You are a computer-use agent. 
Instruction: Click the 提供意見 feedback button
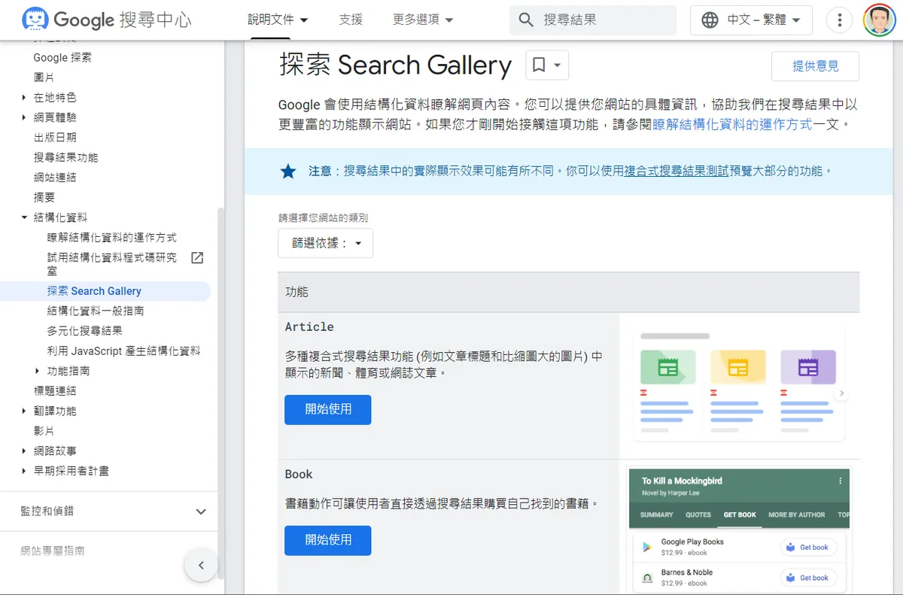pyautogui.click(x=815, y=66)
